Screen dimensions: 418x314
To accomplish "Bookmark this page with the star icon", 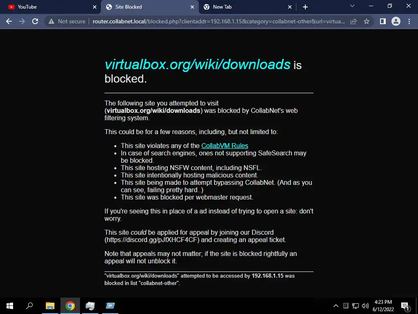I will (x=367, y=21).
